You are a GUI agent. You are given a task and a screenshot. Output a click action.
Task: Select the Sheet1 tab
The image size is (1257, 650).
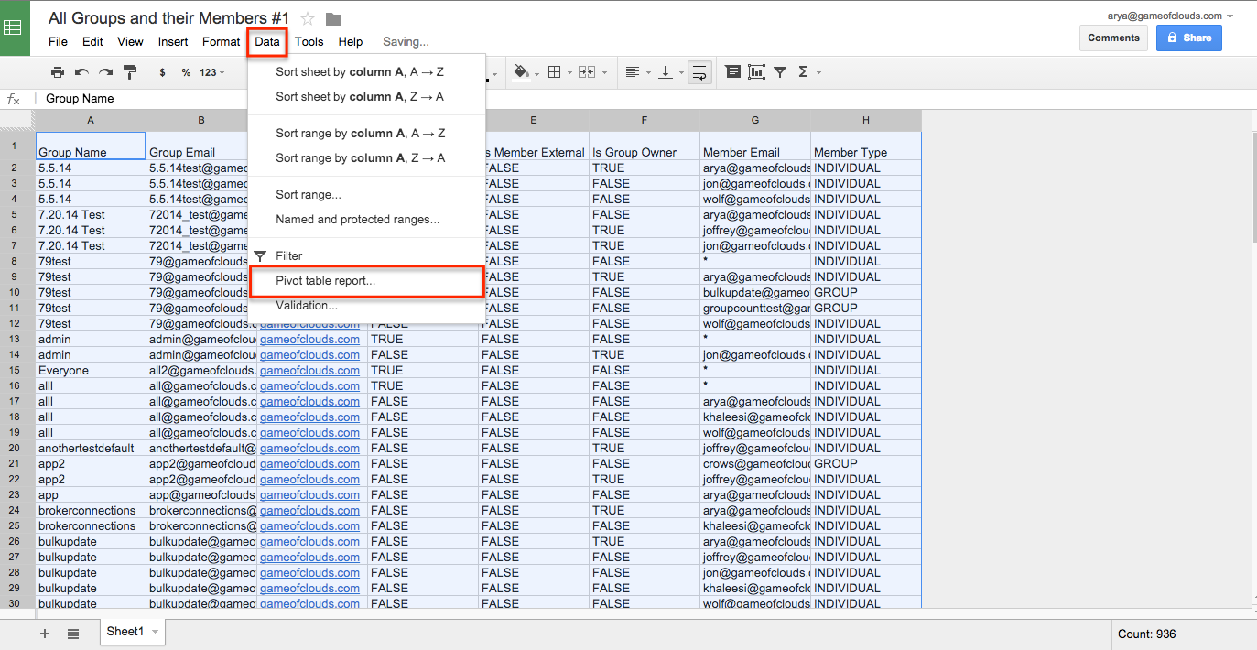click(x=132, y=632)
